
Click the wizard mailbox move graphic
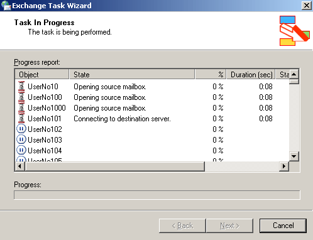click(x=295, y=31)
